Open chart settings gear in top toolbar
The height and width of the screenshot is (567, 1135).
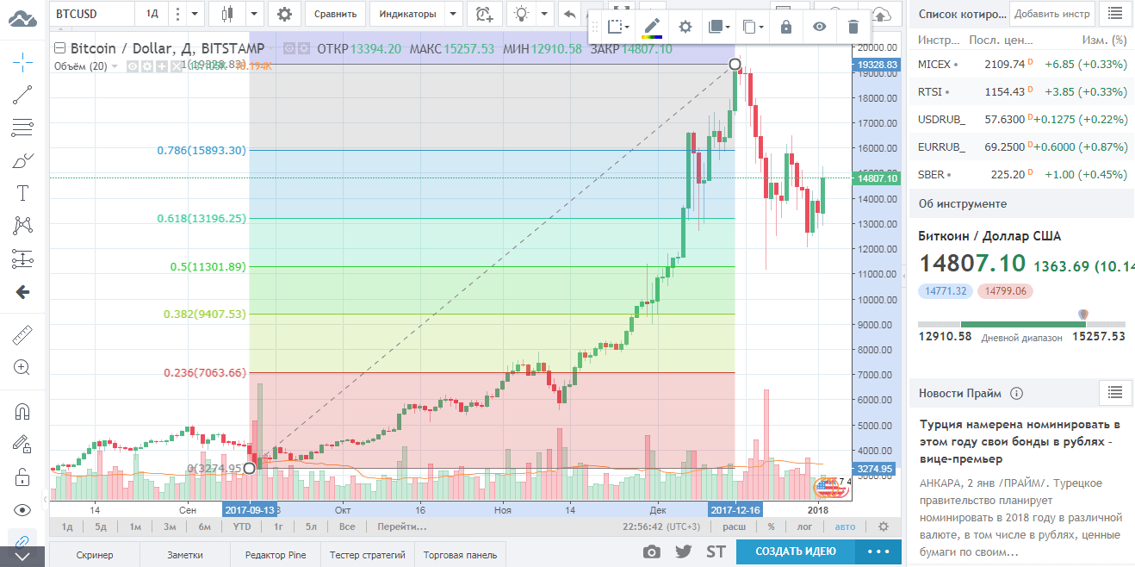284,14
